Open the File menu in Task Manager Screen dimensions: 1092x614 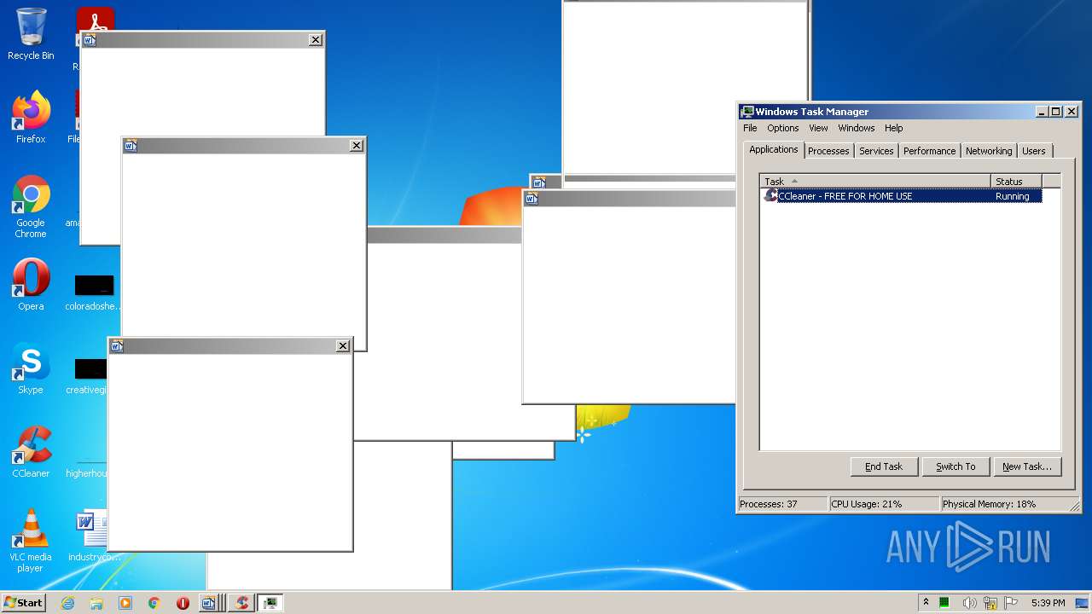tap(750, 128)
